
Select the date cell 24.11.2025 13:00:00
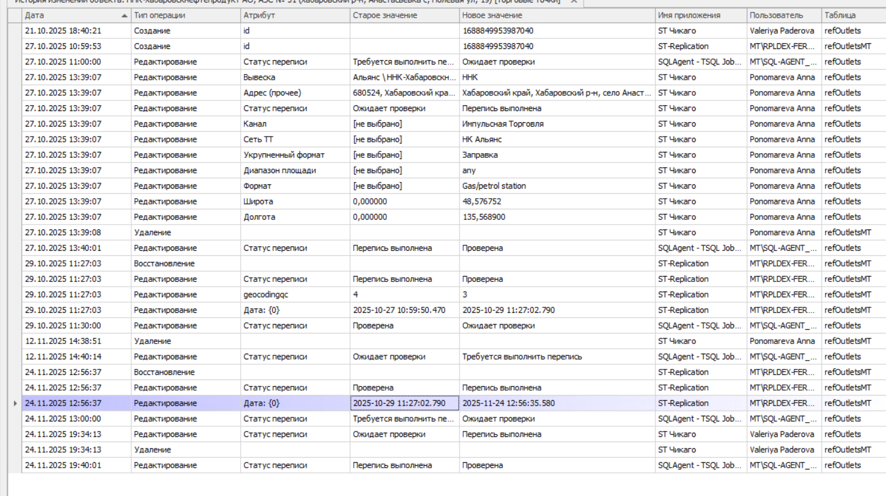[x=76, y=419]
